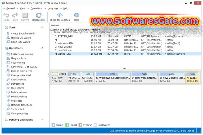203x135 pixels.
Task: Click the sidebar vertical grip handle
Action: tap(48, 75)
